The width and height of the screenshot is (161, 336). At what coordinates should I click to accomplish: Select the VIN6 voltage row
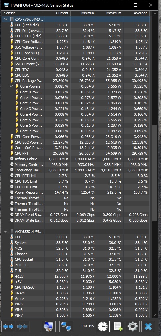76,309
